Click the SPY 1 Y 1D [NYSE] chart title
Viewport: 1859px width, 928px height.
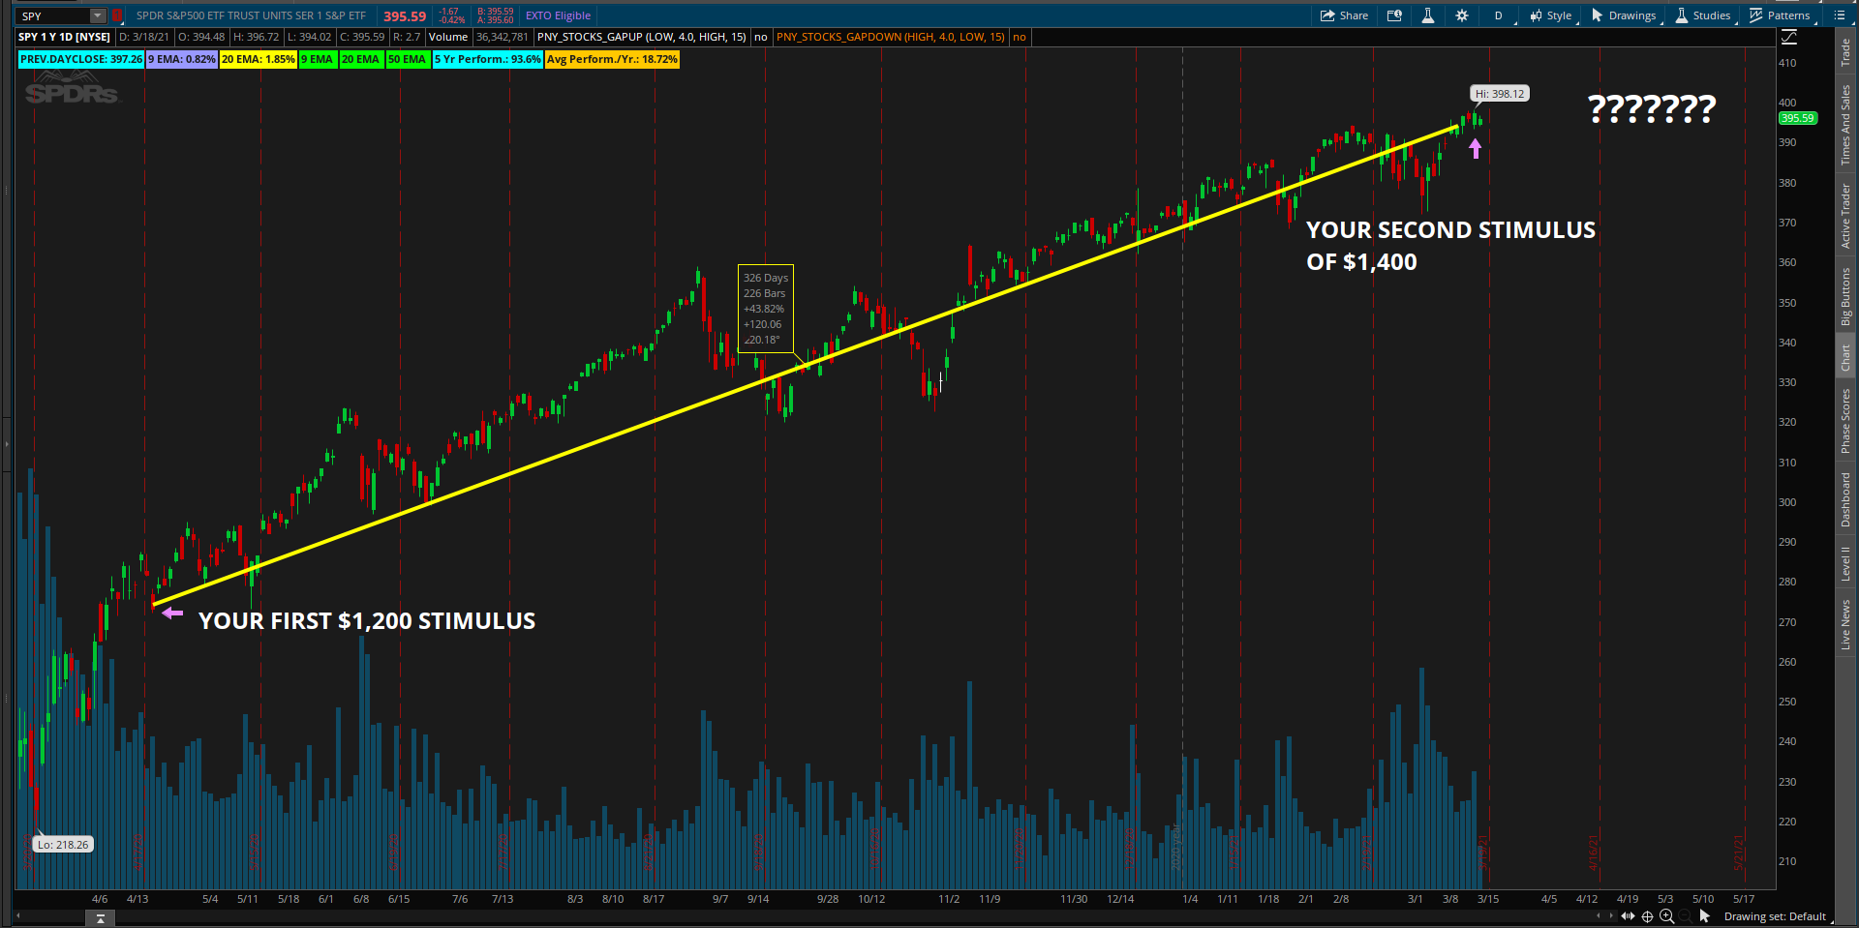65,37
